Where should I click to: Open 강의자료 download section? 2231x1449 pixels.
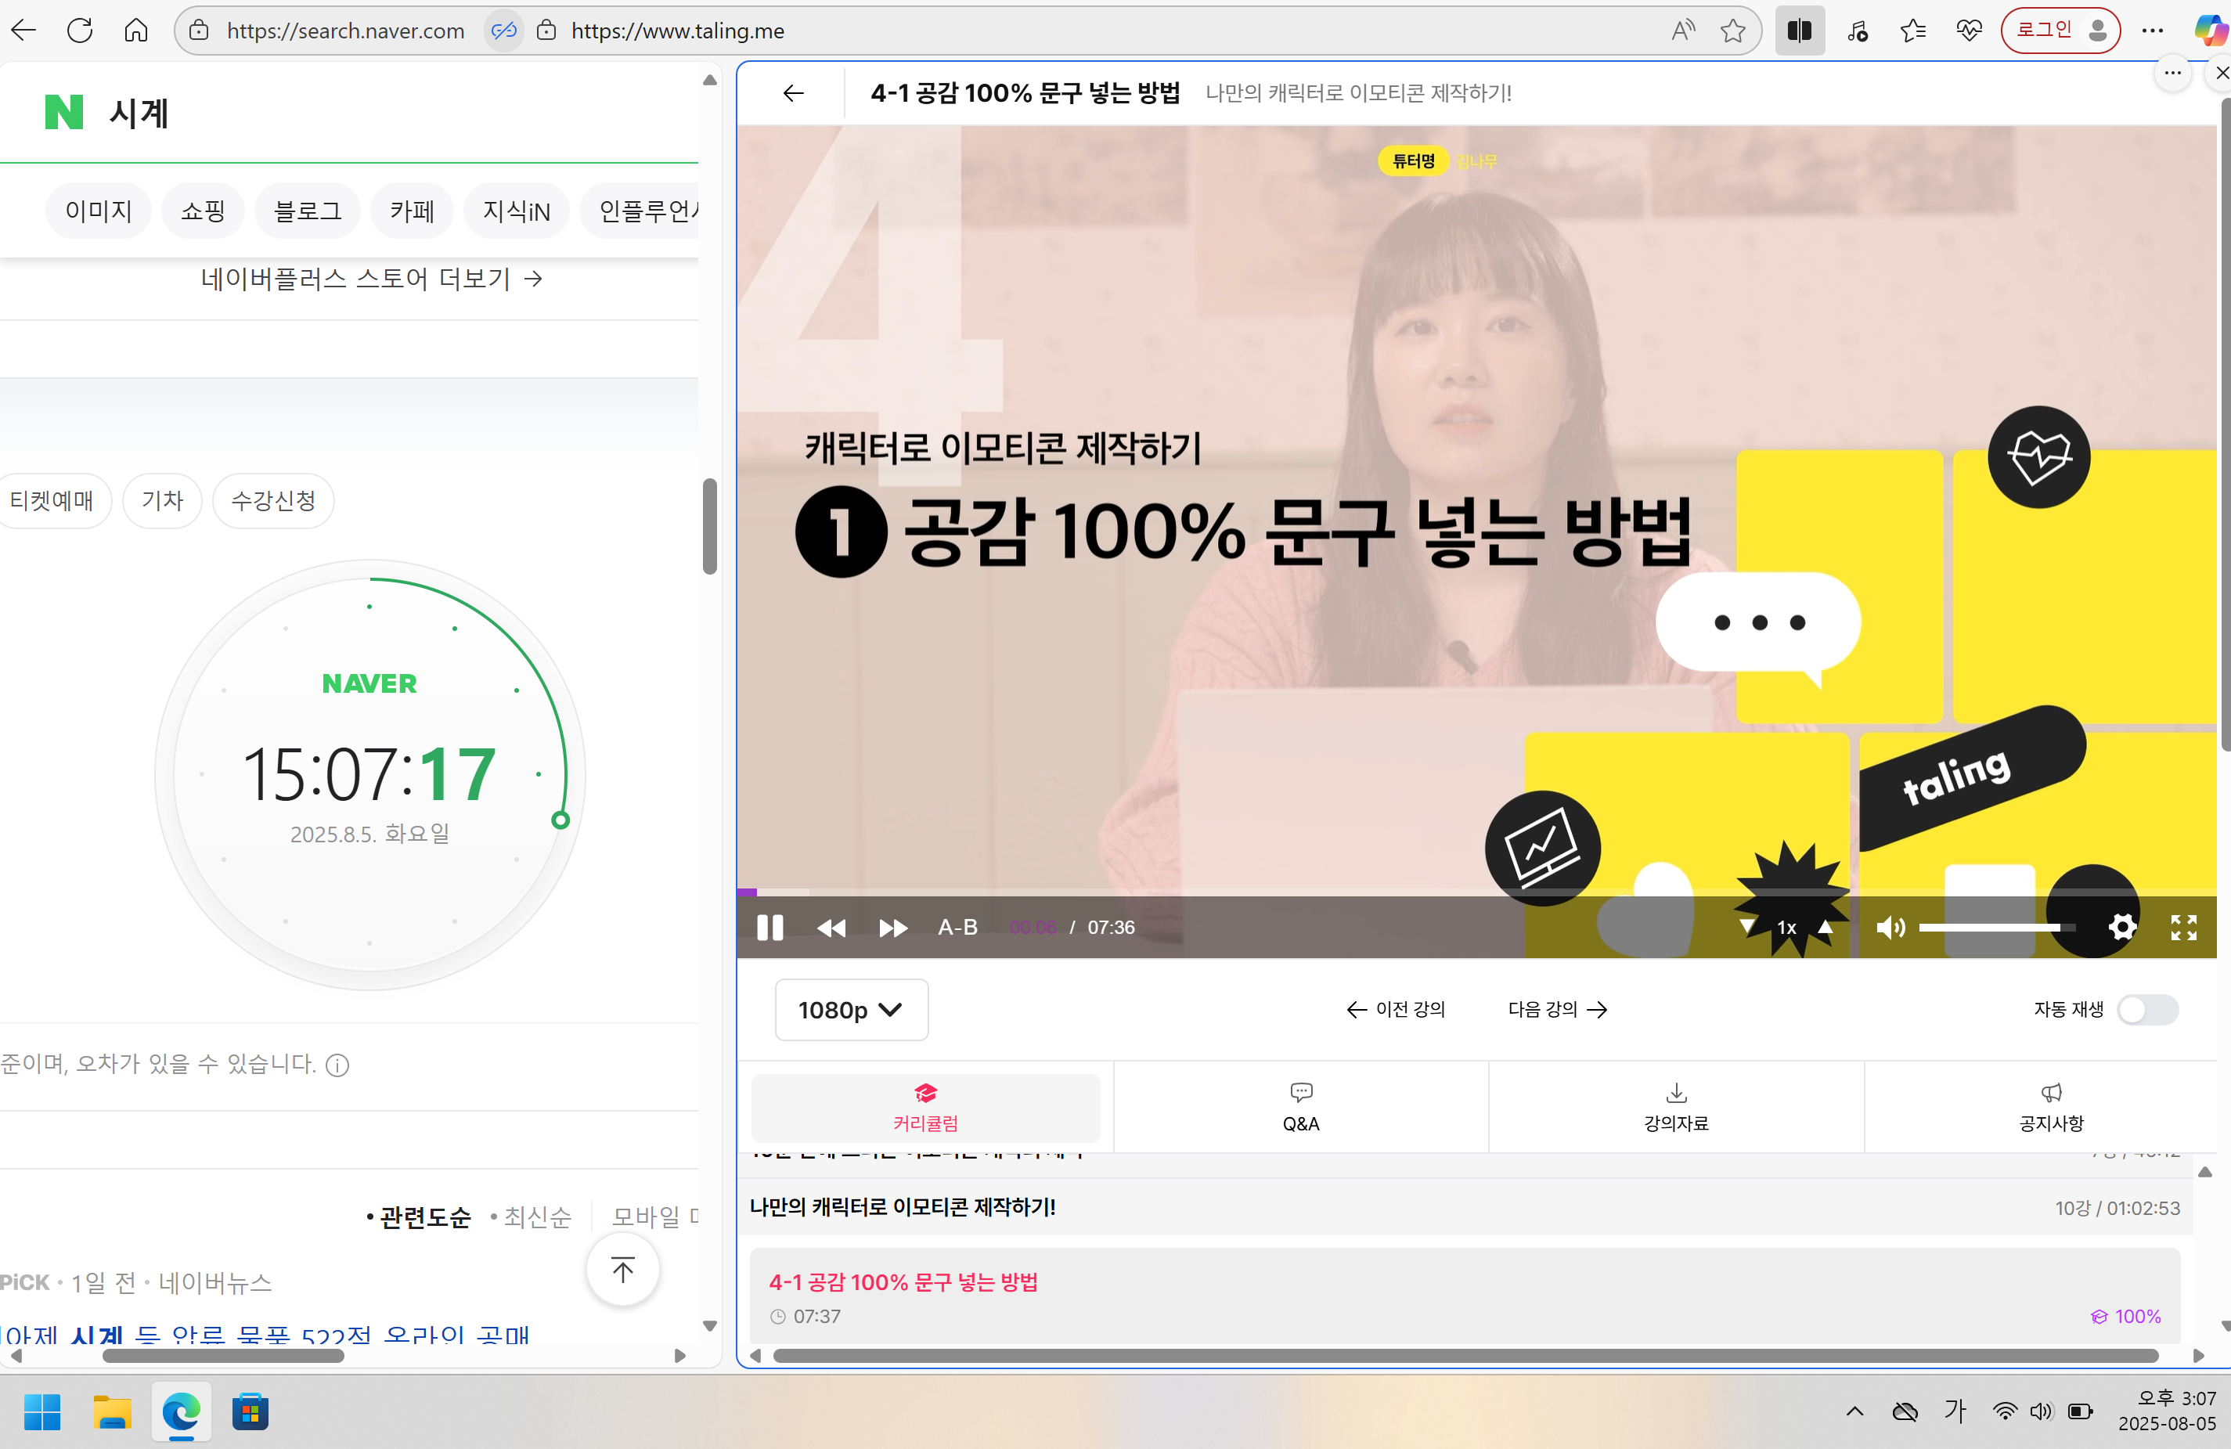(1675, 1108)
